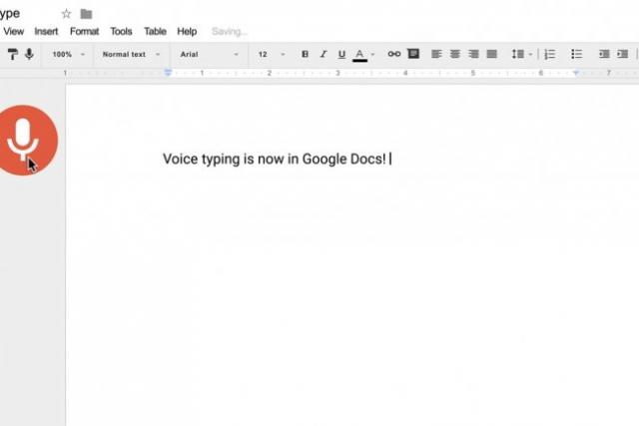The width and height of the screenshot is (639, 426).
Task: Open the View menu
Action: 13,31
